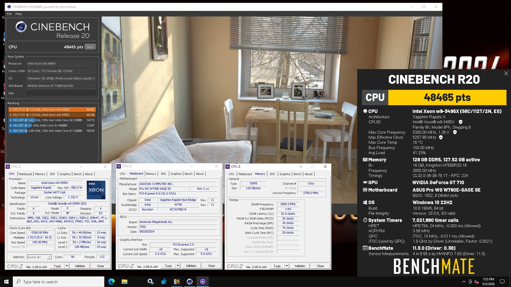Select the Core i5-12600K ranking row

[x=52, y=131]
